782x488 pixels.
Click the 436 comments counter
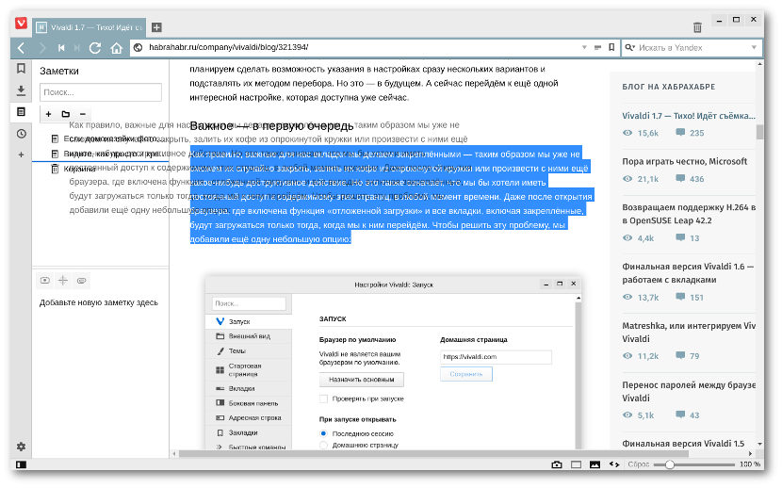690,179
